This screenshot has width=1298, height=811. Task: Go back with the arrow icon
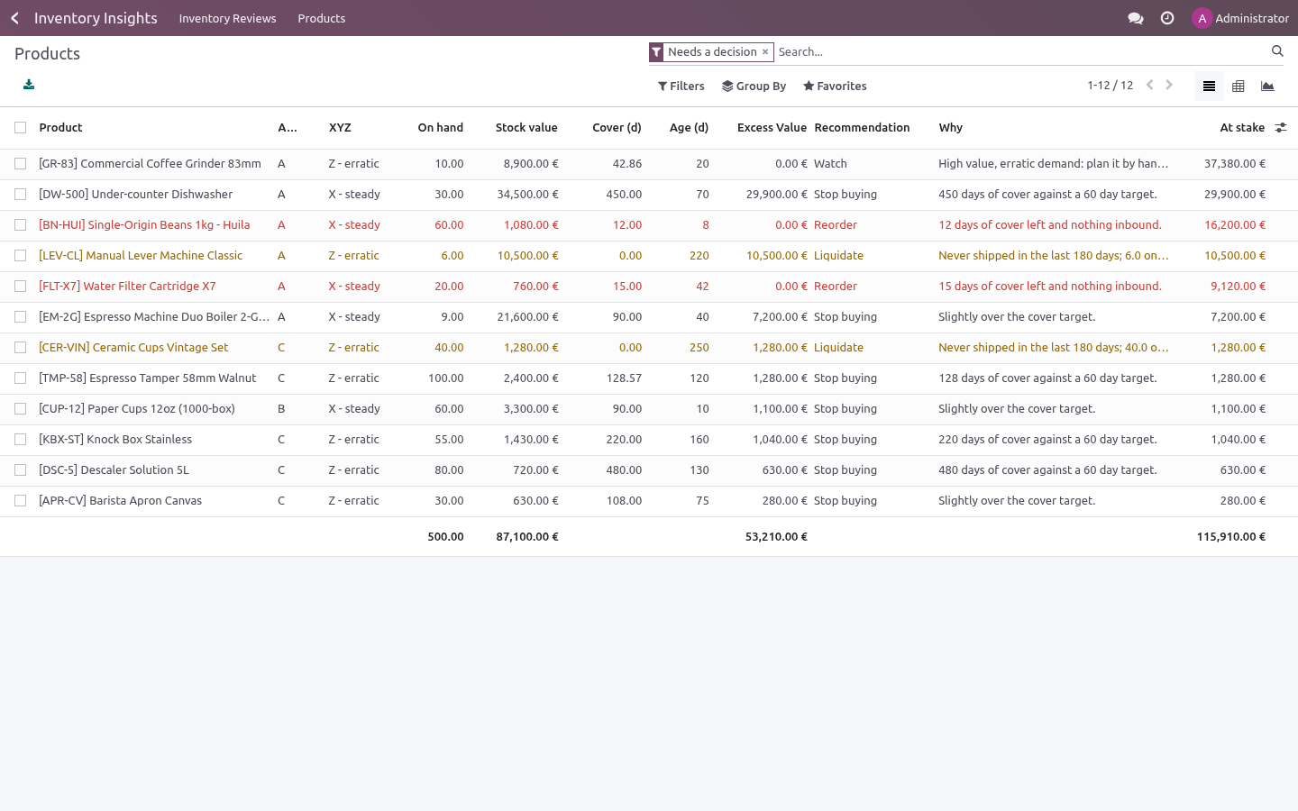(x=15, y=18)
